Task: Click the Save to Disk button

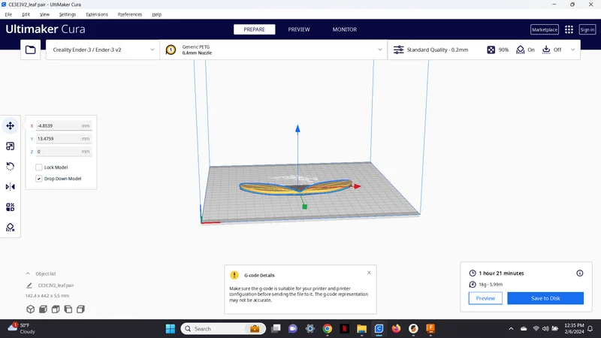Action: click(x=545, y=298)
